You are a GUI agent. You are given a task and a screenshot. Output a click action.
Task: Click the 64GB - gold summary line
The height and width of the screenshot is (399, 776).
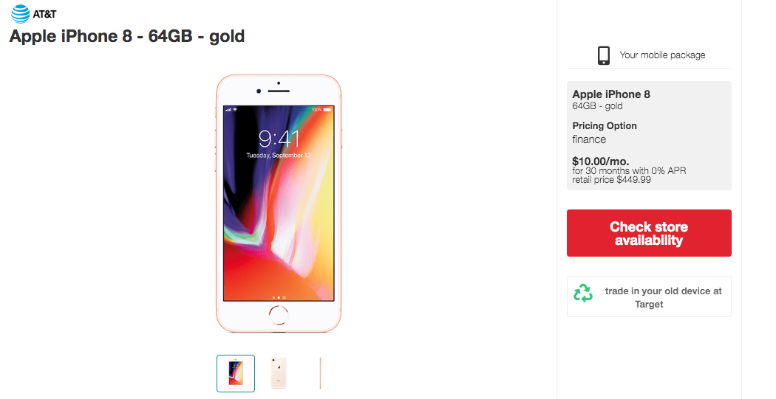[597, 106]
